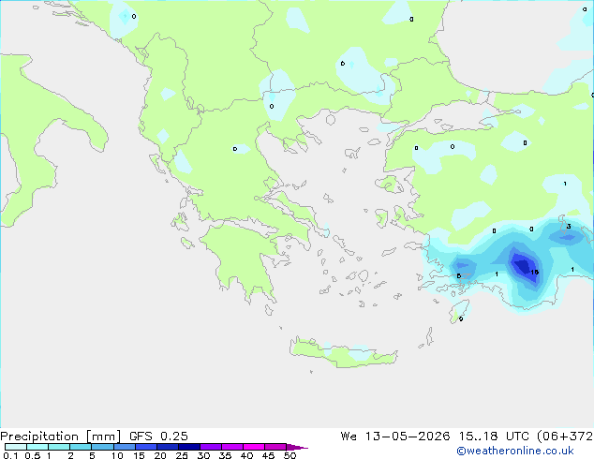594x459 pixels.
Task: Click the island of Crete on the map
Action: [343, 352]
